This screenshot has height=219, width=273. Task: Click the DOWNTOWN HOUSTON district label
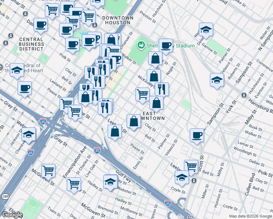(x=118, y=20)
